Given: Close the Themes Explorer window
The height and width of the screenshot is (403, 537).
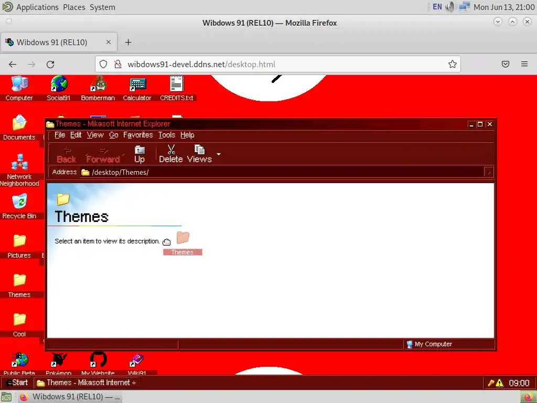Looking at the screenshot, I should [x=490, y=124].
